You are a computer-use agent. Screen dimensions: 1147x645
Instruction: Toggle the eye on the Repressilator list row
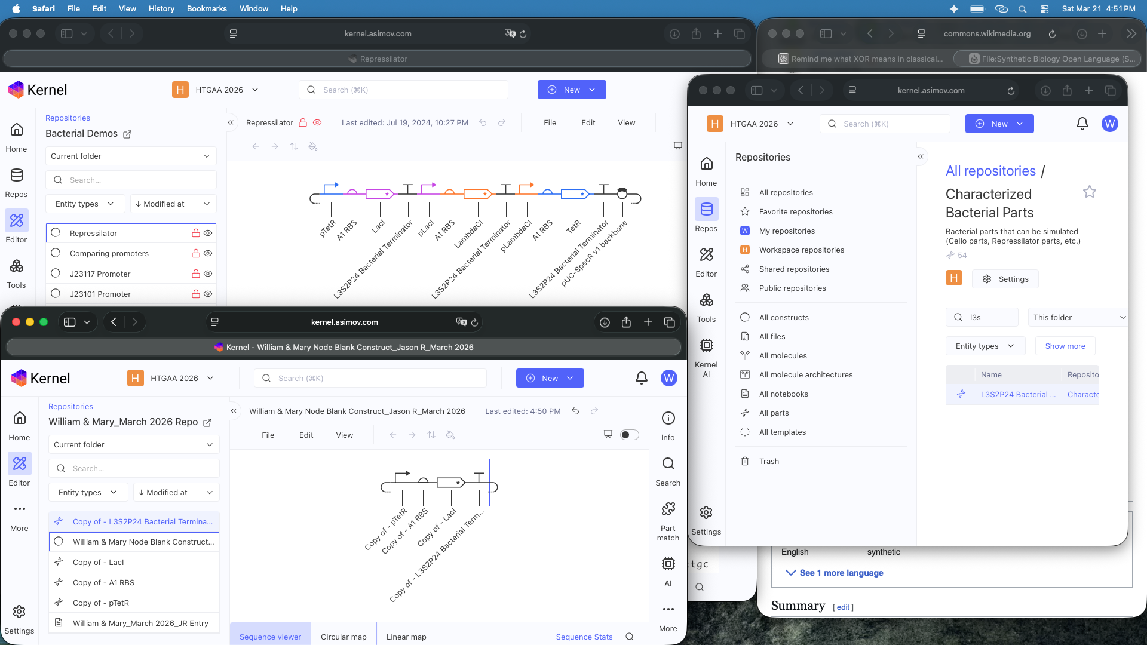point(208,233)
